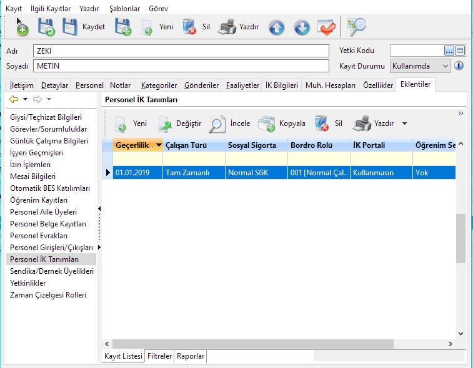Open the Geçerlilik column filter dropdown
Viewport: 473px width, 368px height.
(x=159, y=145)
